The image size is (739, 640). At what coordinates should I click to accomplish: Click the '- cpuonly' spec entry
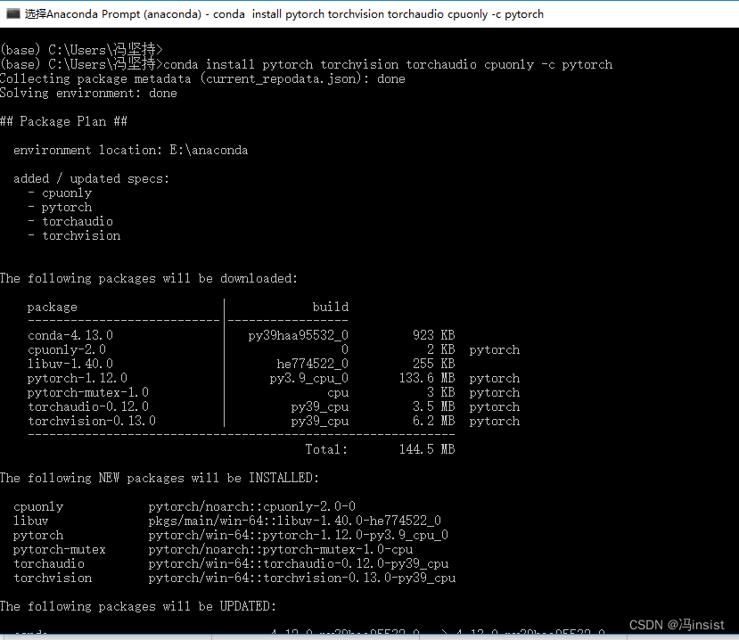[x=60, y=193]
